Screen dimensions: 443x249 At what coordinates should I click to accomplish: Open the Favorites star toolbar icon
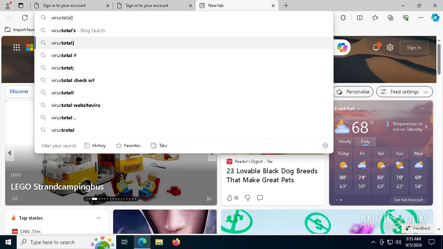[375, 18]
